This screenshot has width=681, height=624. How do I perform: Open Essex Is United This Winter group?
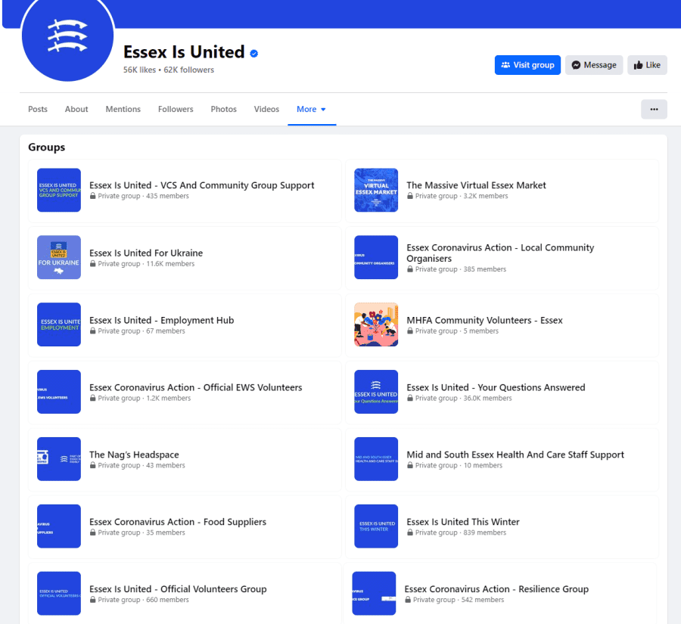point(463,522)
